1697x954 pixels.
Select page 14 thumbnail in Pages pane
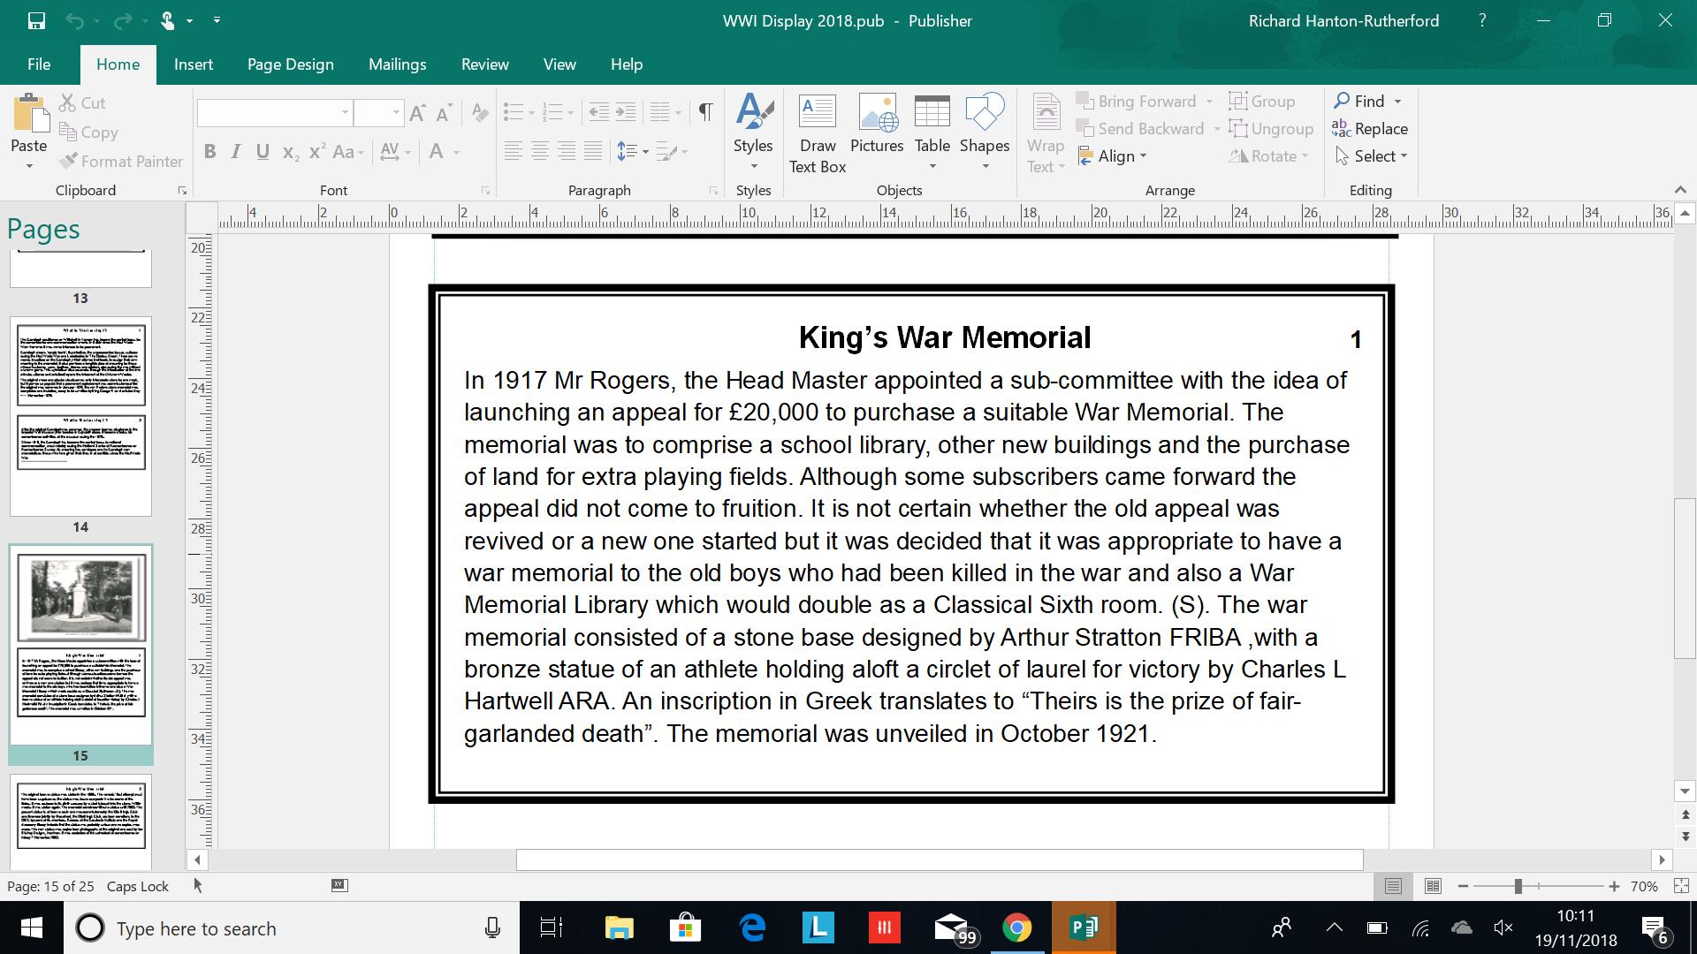tap(80, 415)
